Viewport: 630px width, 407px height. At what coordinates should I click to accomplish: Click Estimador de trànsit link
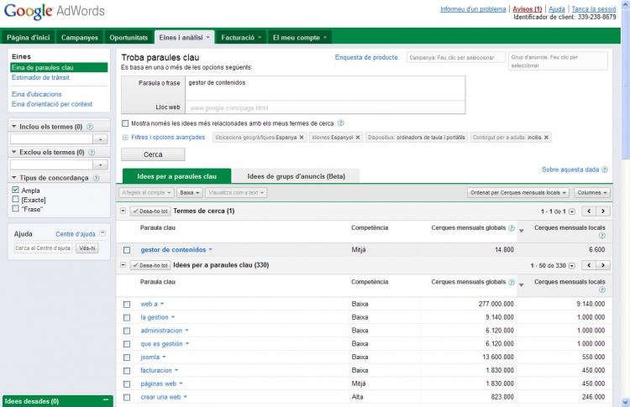[40, 77]
